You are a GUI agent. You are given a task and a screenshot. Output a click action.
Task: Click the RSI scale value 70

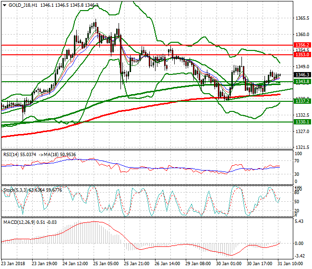297,161
